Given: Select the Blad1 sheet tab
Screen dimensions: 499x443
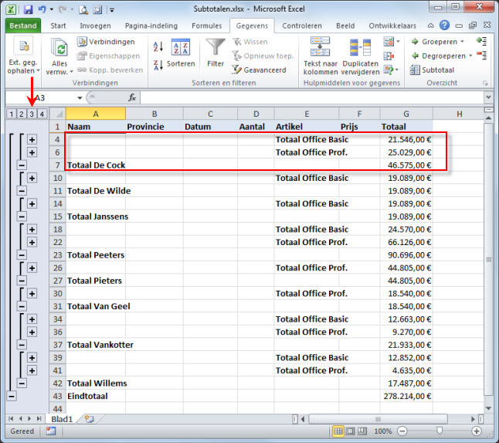Looking at the screenshot, I should click(62, 419).
